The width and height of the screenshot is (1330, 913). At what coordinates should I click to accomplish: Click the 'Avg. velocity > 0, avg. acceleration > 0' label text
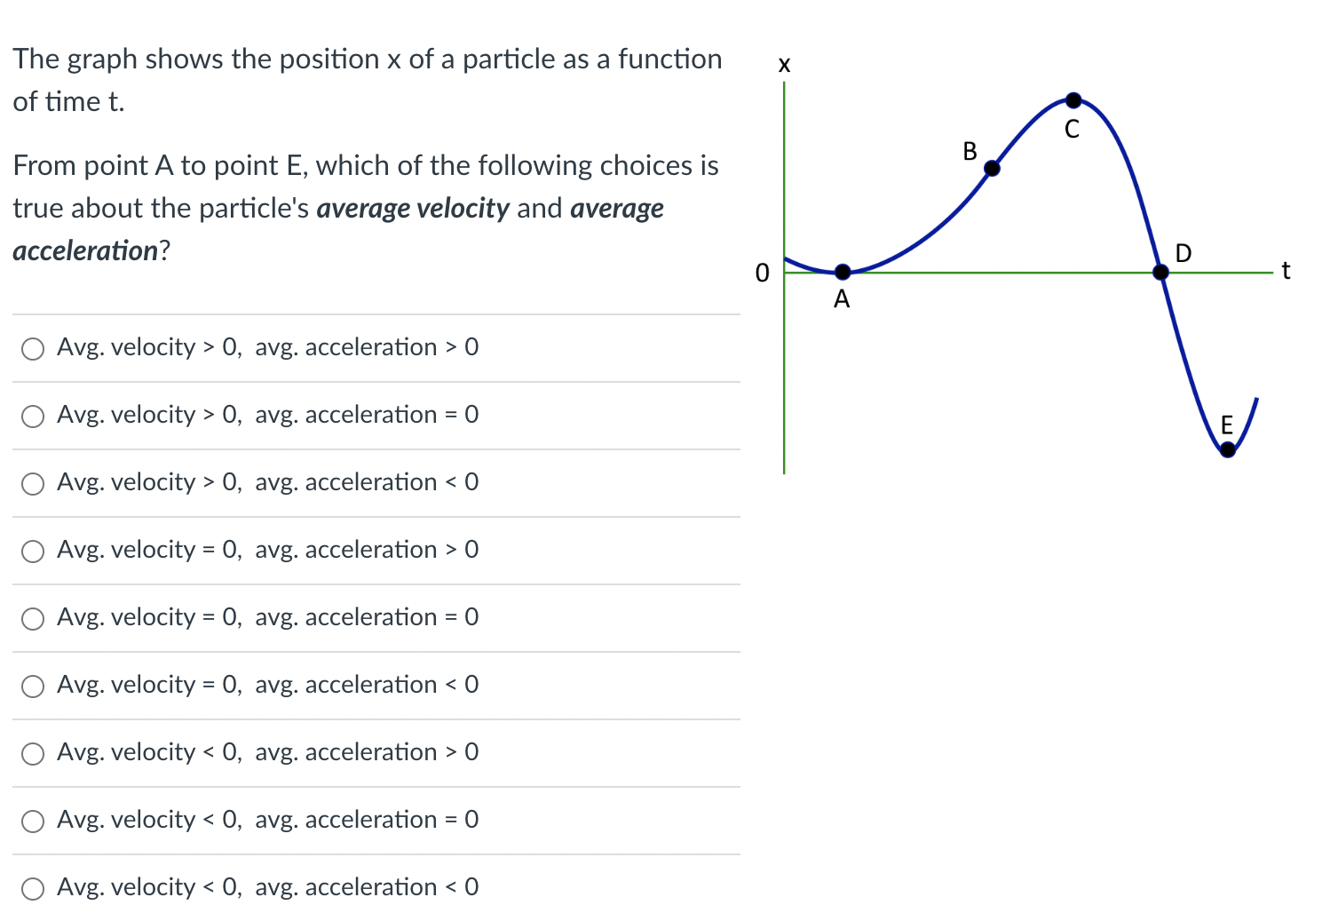pyautogui.click(x=267, y=347)
